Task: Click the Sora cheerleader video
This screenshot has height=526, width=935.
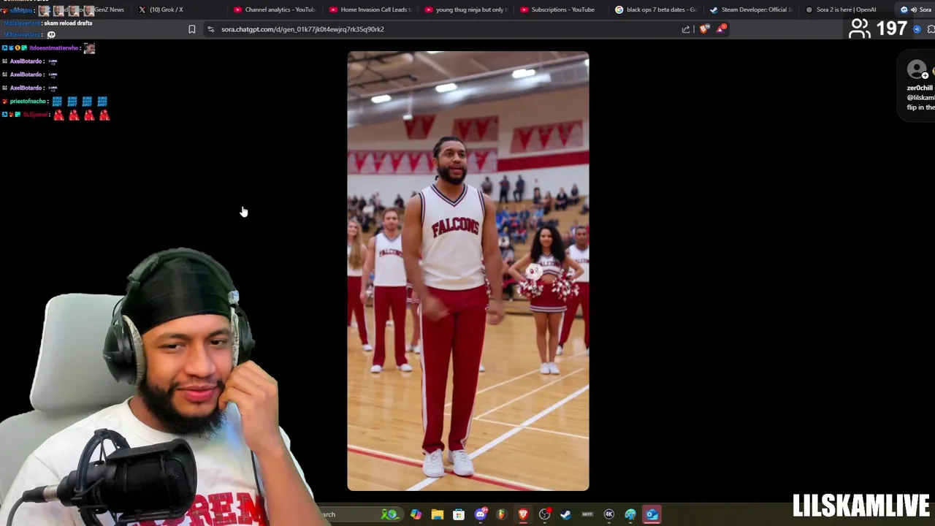Action: (x=468, y=271)
